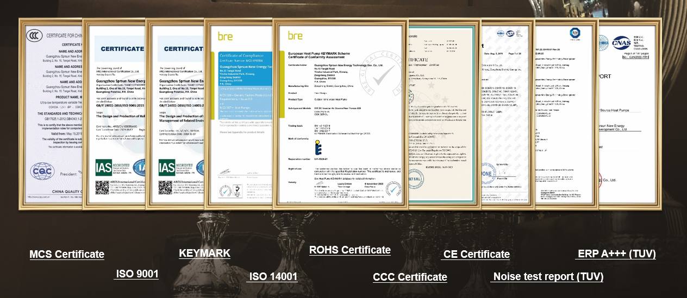Click the CERTIFICATE heading on the ISO 14001 certificate
The image size is (687, 298).
183,49
